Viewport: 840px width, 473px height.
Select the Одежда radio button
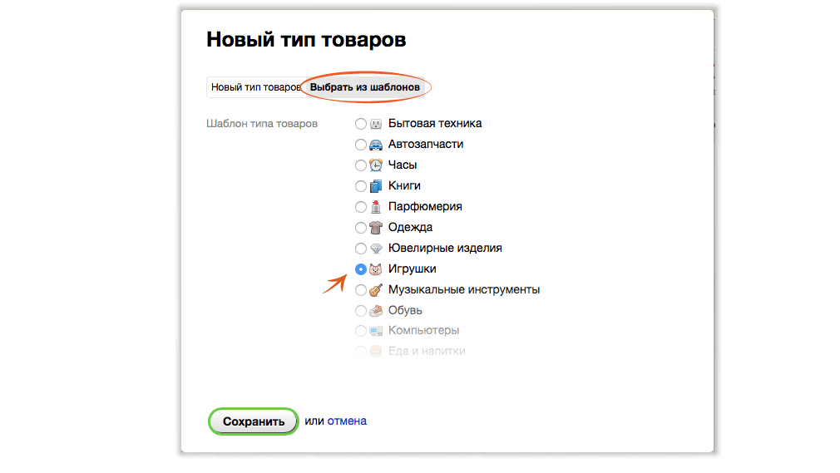click(361, 228)
